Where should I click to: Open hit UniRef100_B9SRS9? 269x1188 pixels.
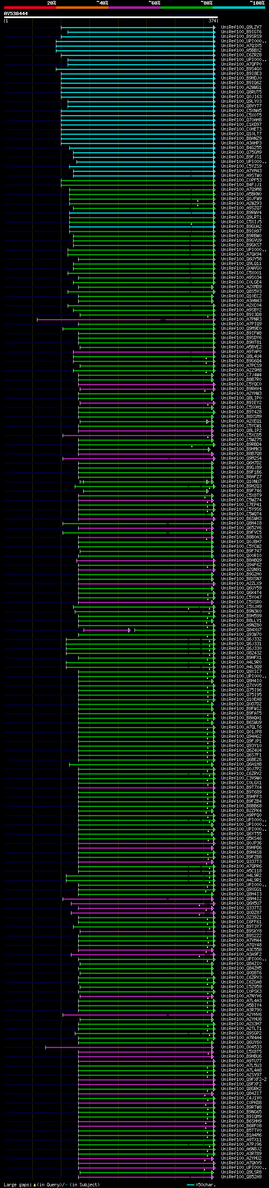241,37
